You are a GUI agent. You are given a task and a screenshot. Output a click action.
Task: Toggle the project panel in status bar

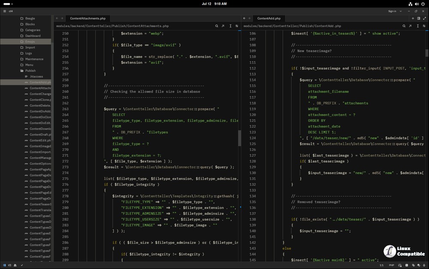(4, 265)
